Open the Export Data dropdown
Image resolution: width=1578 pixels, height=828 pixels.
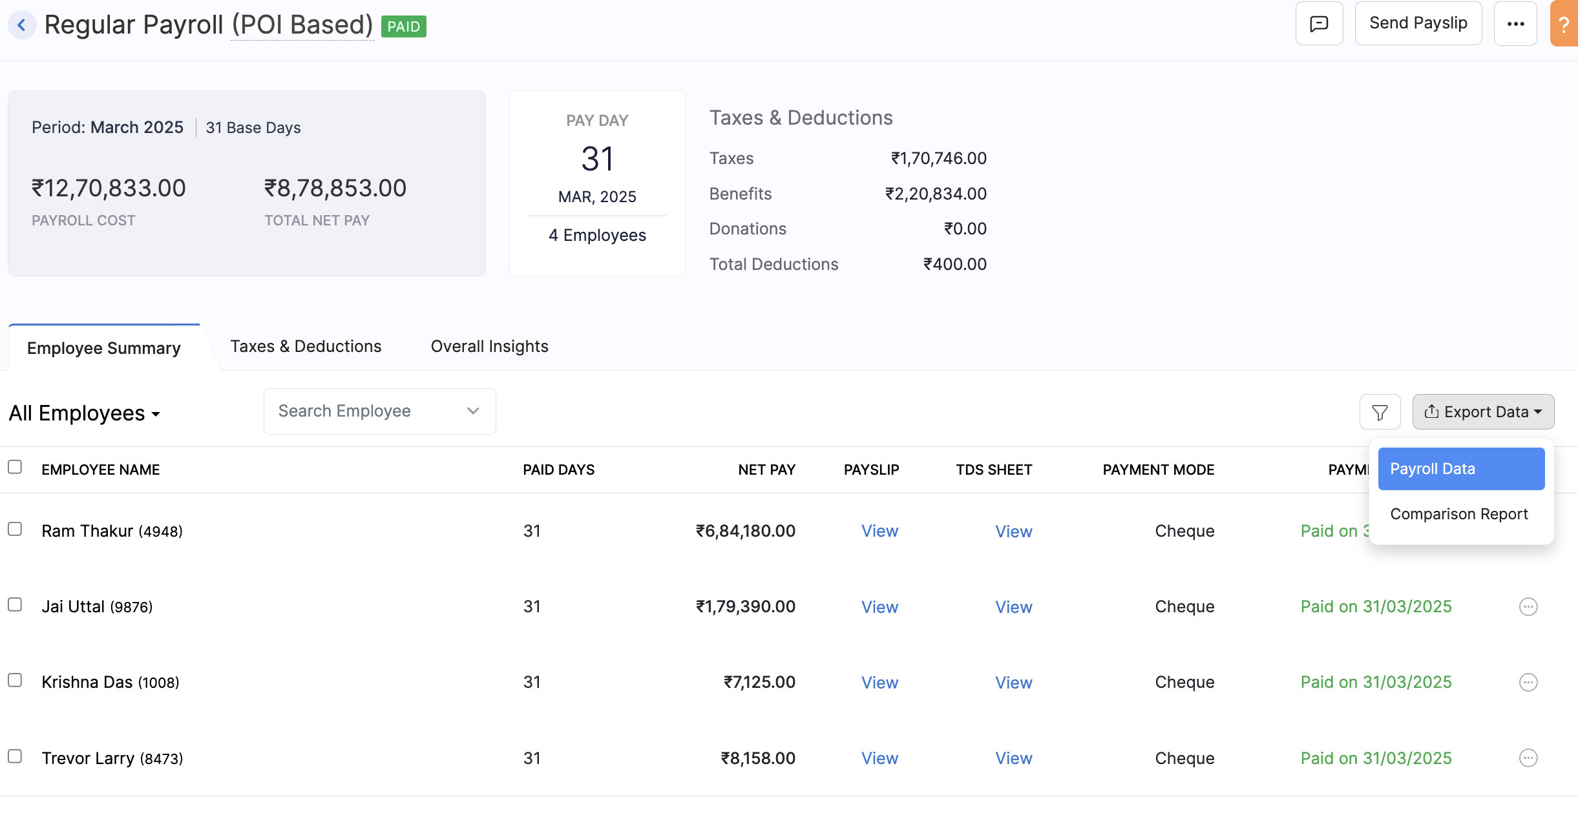(x=1484, y=411)
